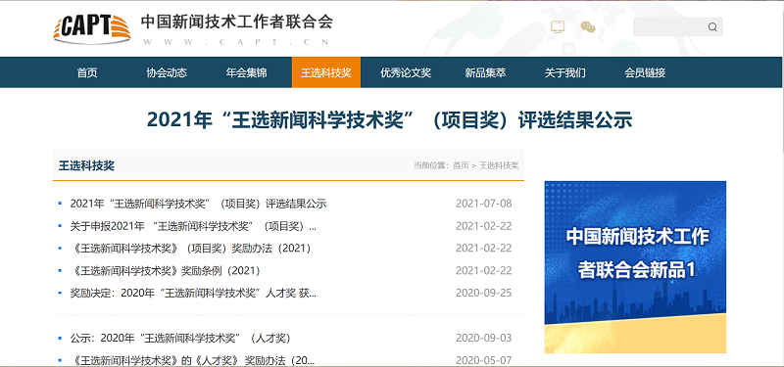Click the search magnifier icon
The height and width of the screenshot is (367, 784).
712,27
